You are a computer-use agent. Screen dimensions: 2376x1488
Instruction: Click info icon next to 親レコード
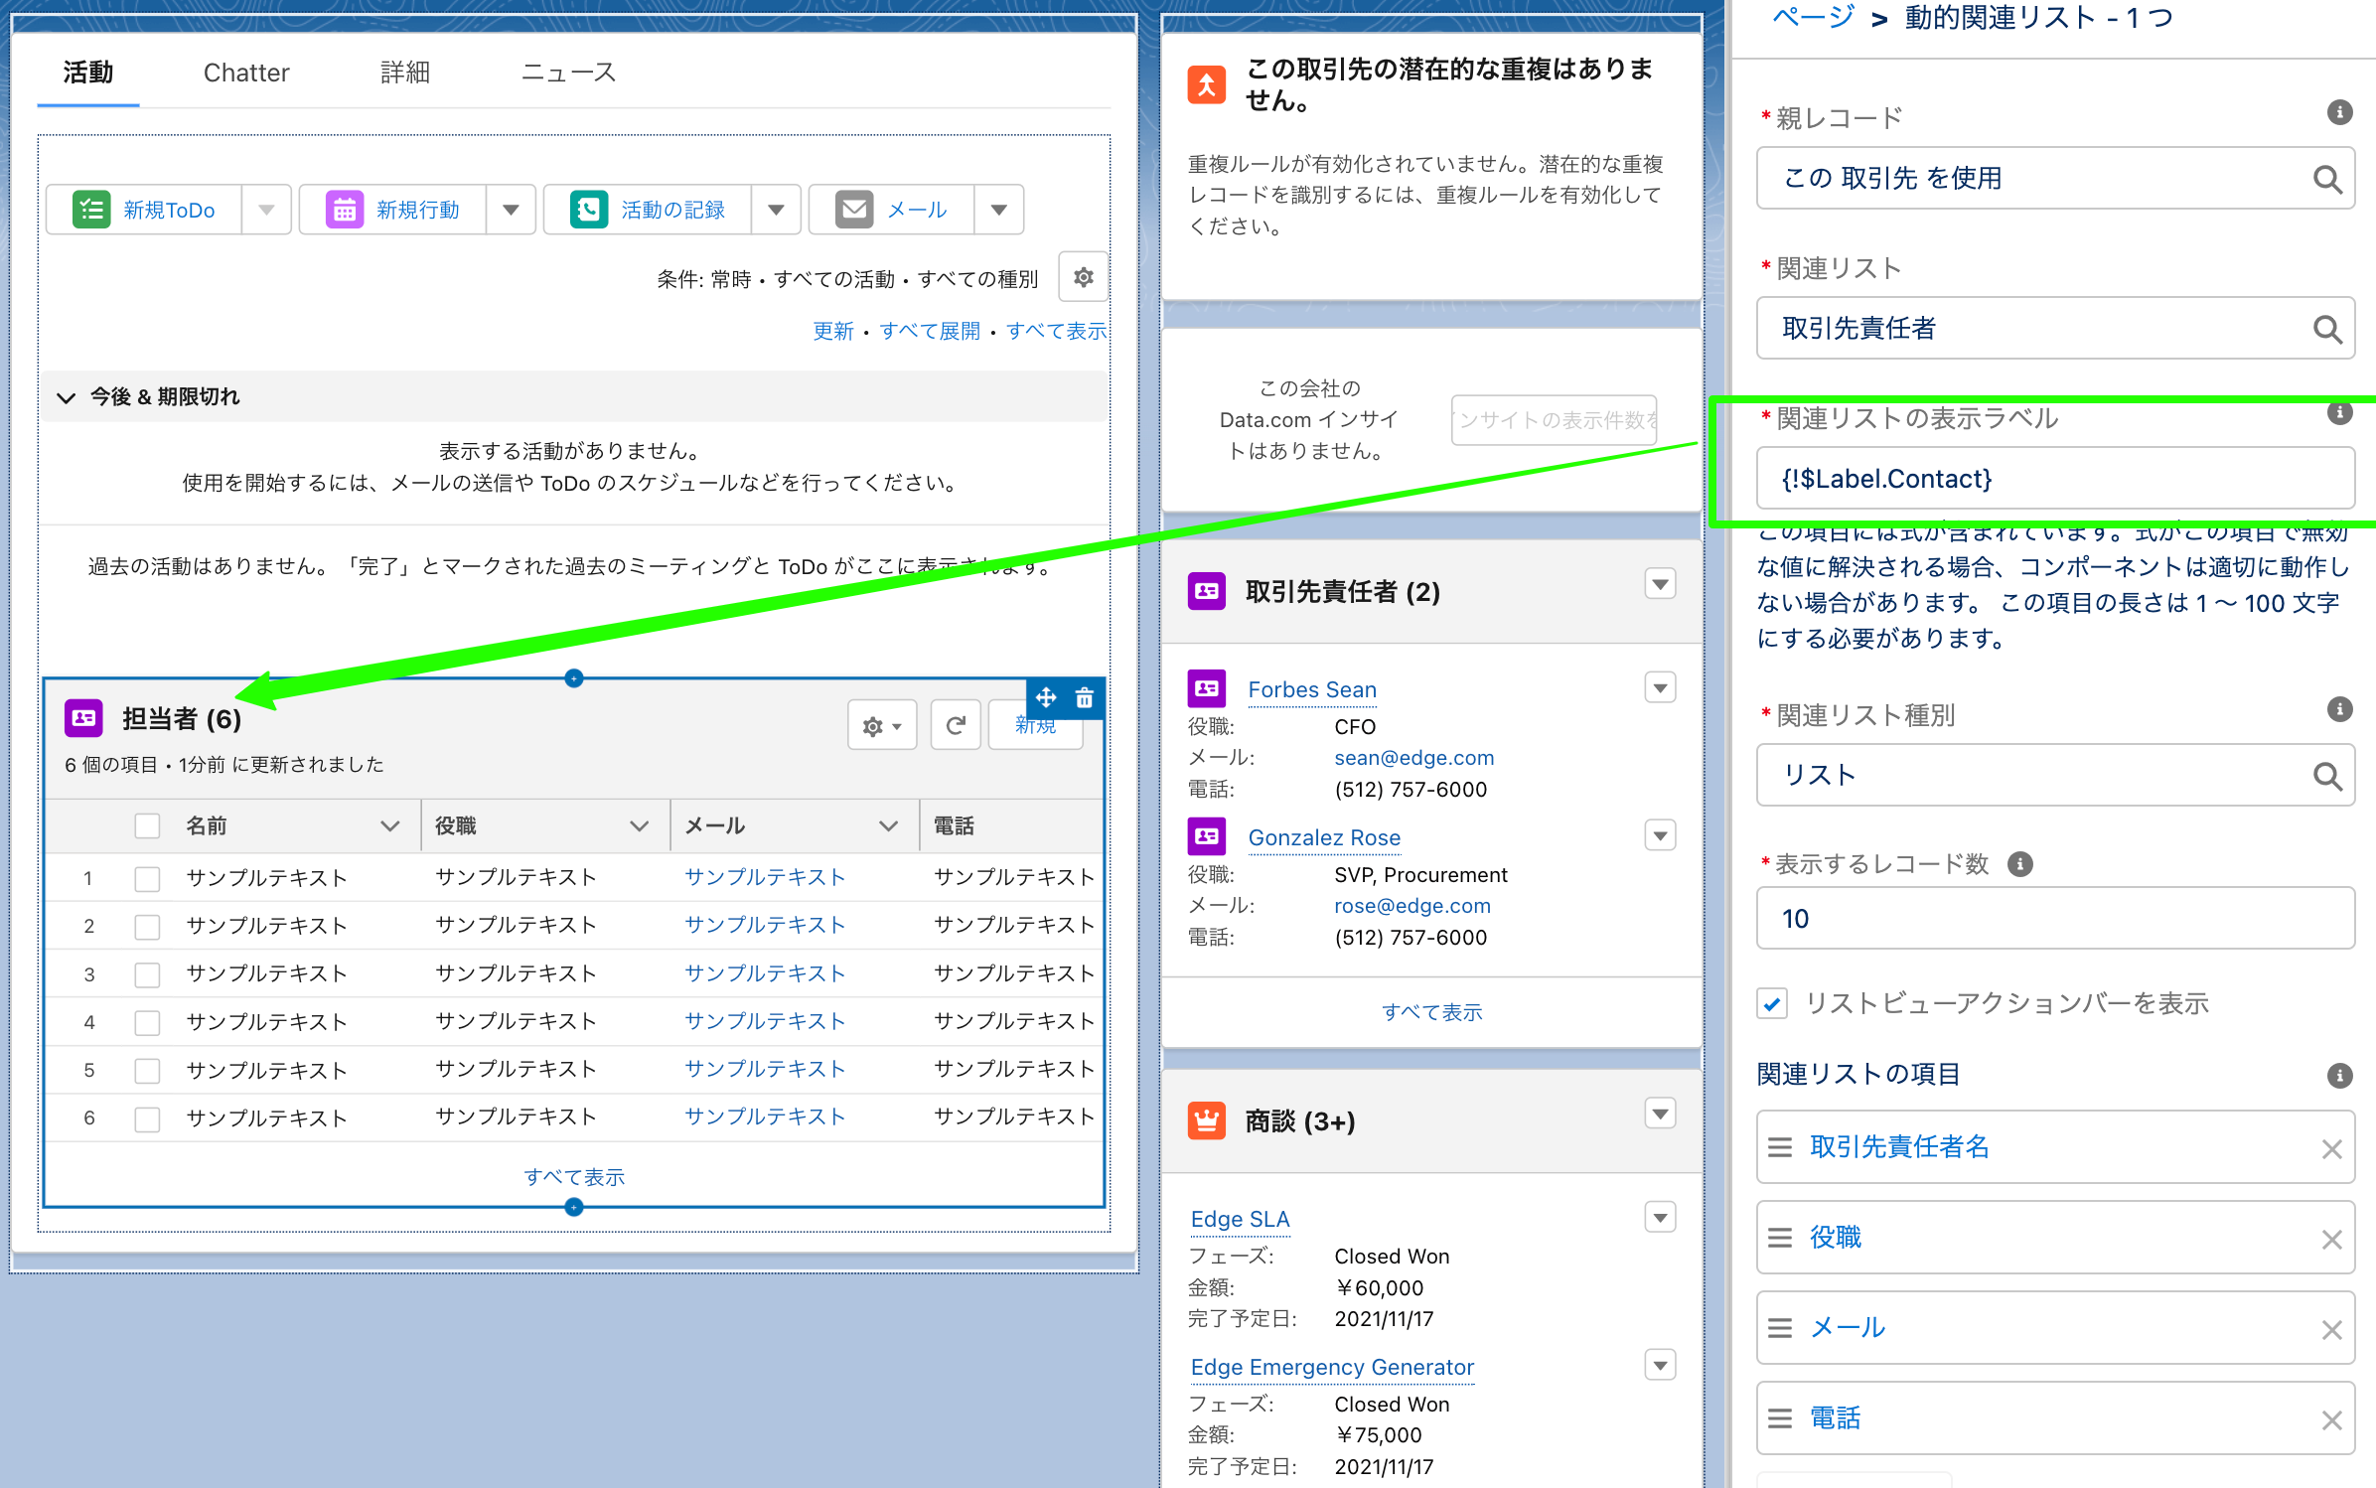click(x=2339, y=113)
